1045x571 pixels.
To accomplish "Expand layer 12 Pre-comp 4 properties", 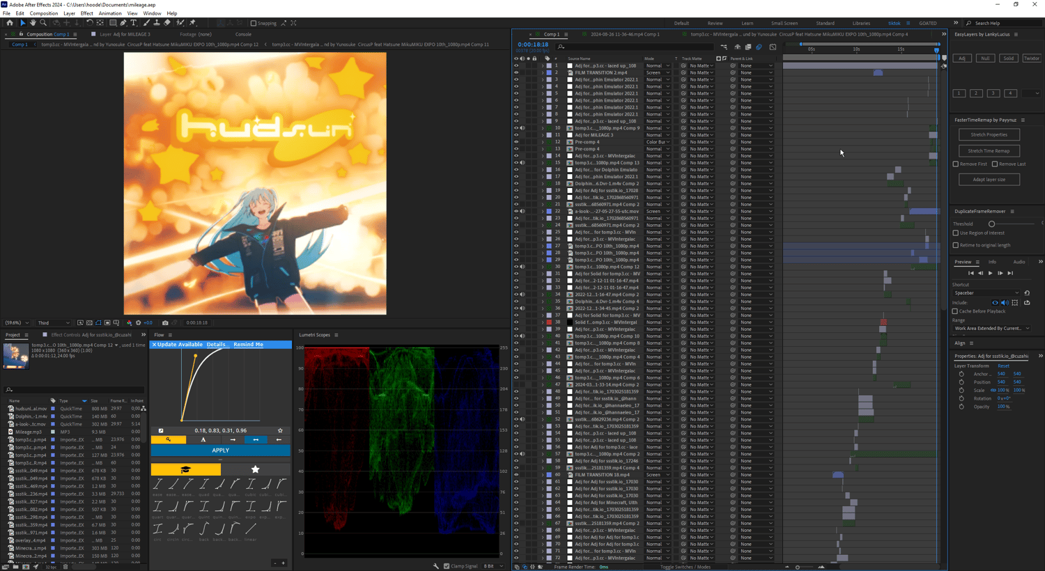I will [543, 141].
